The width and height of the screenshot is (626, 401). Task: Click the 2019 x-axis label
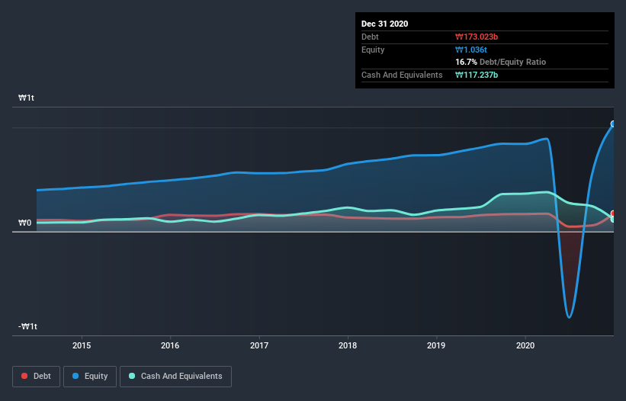click(x=436, y=345)
